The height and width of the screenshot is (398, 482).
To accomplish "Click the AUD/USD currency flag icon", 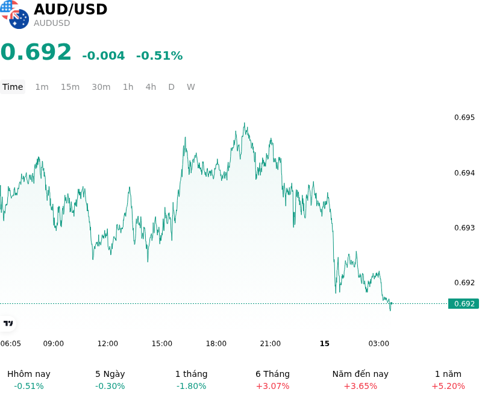I will click(14, 14).
